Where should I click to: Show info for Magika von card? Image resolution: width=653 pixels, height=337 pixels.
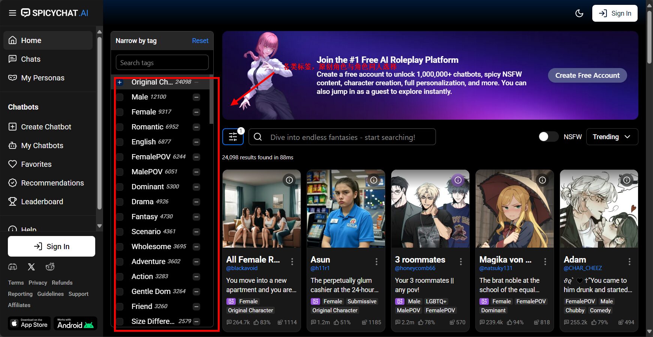(542, 180)
